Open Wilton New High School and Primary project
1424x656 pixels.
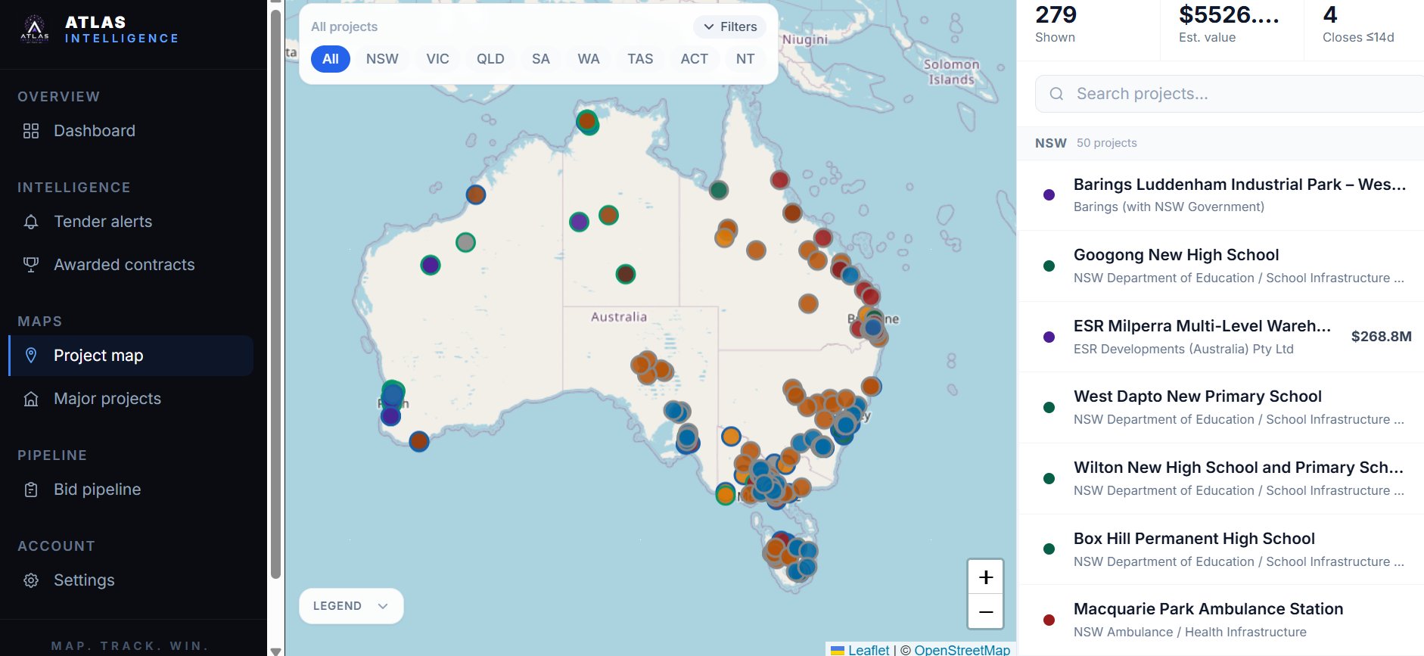point(1220,478)
